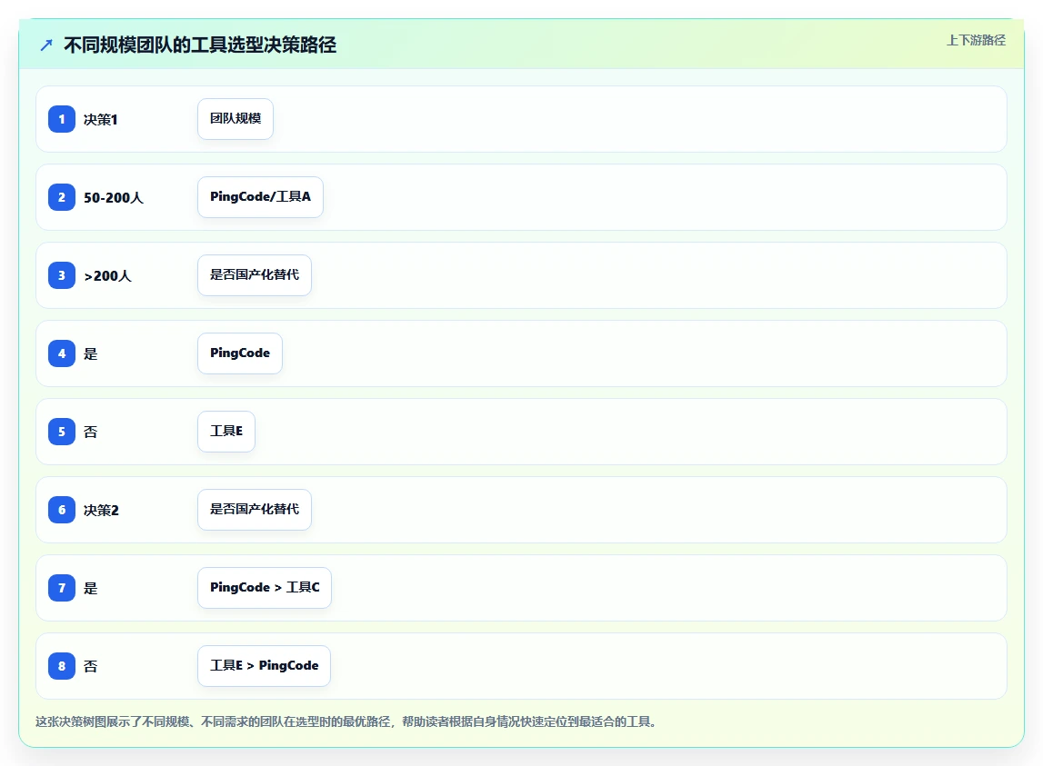Select the 是 label in row 4

tap(90, 353)
